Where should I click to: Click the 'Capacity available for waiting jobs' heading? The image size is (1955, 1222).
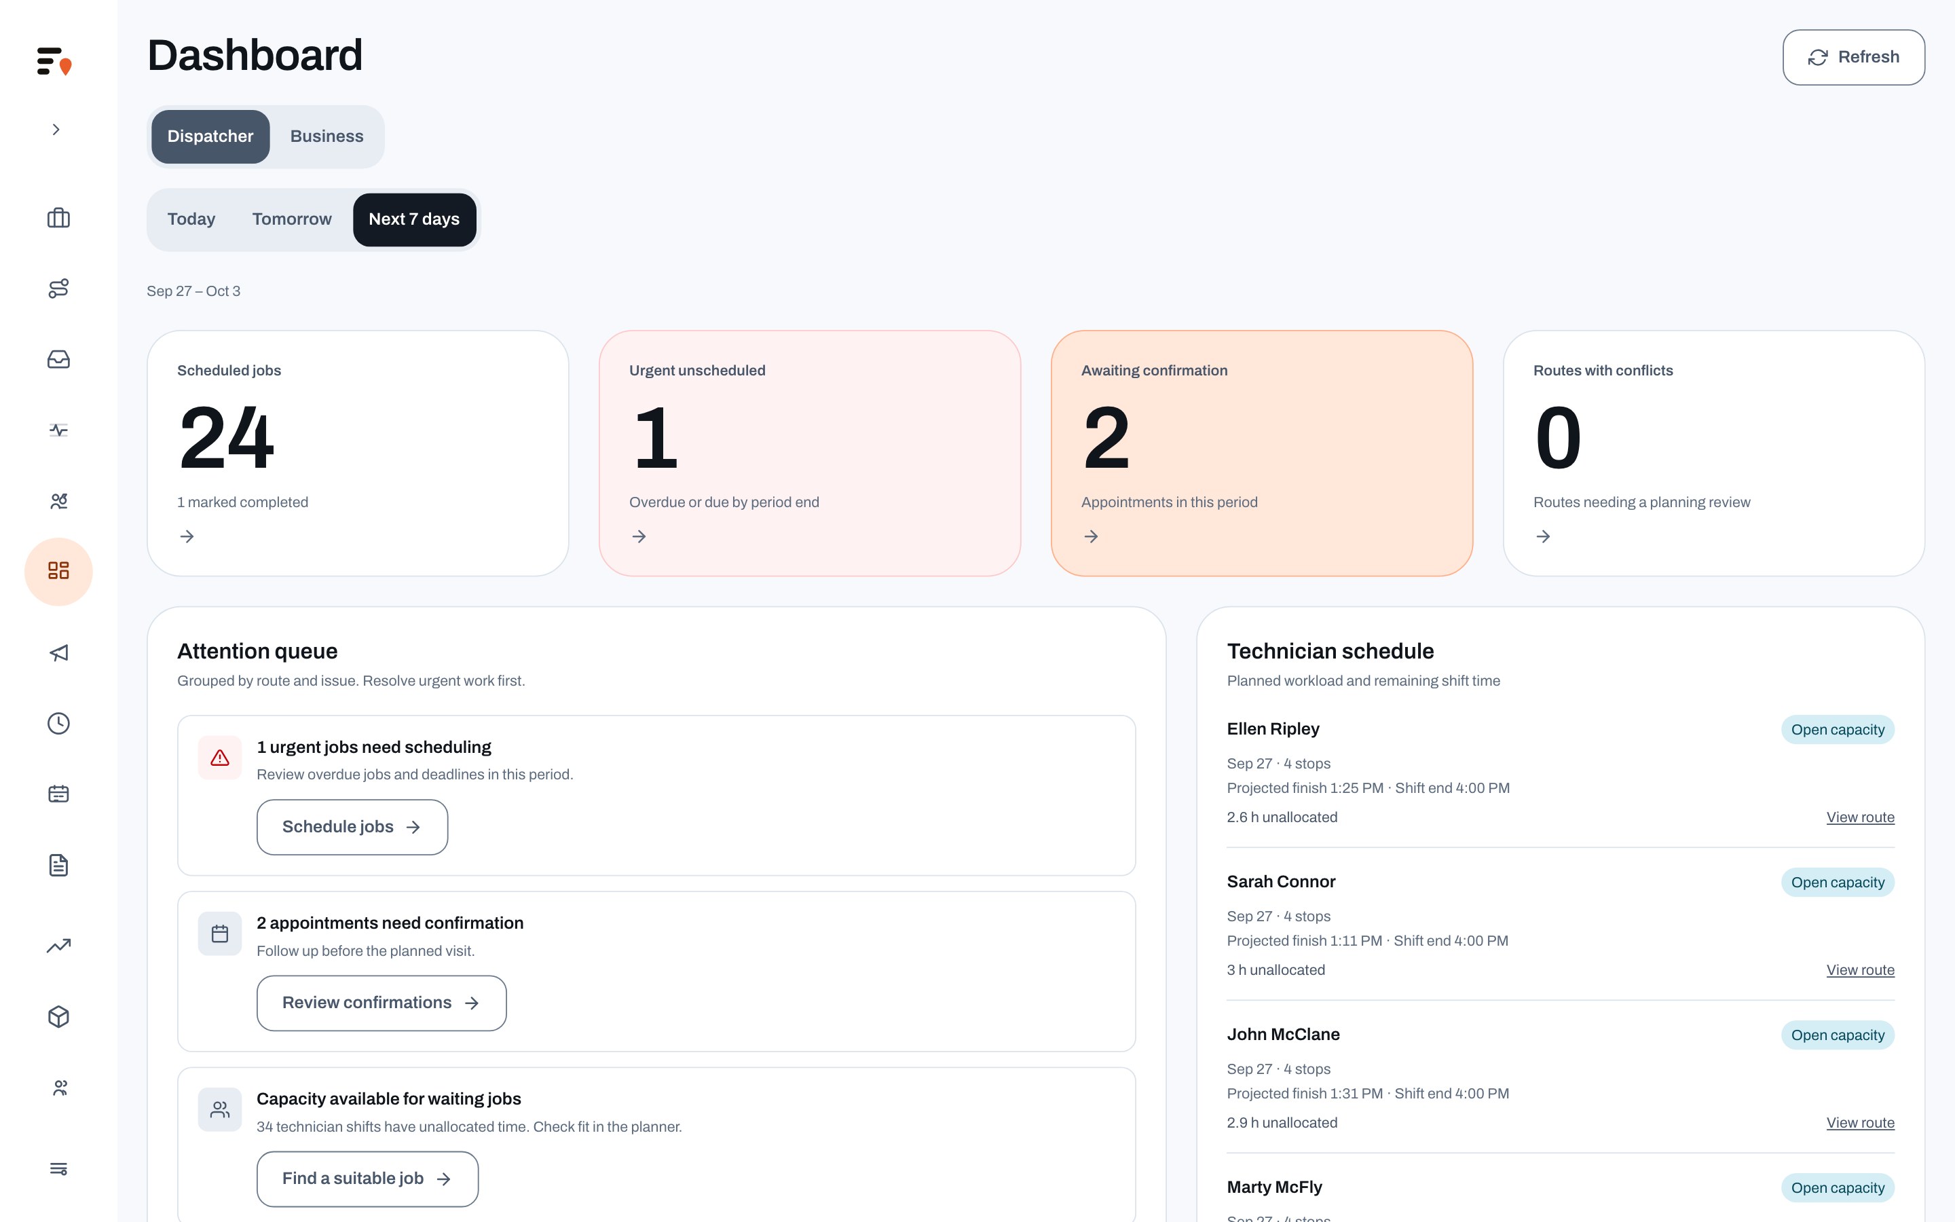pos(388,1099)
